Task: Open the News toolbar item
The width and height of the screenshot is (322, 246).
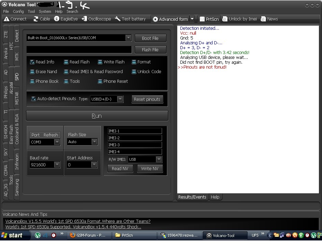Action: click(x=269, y=19)
